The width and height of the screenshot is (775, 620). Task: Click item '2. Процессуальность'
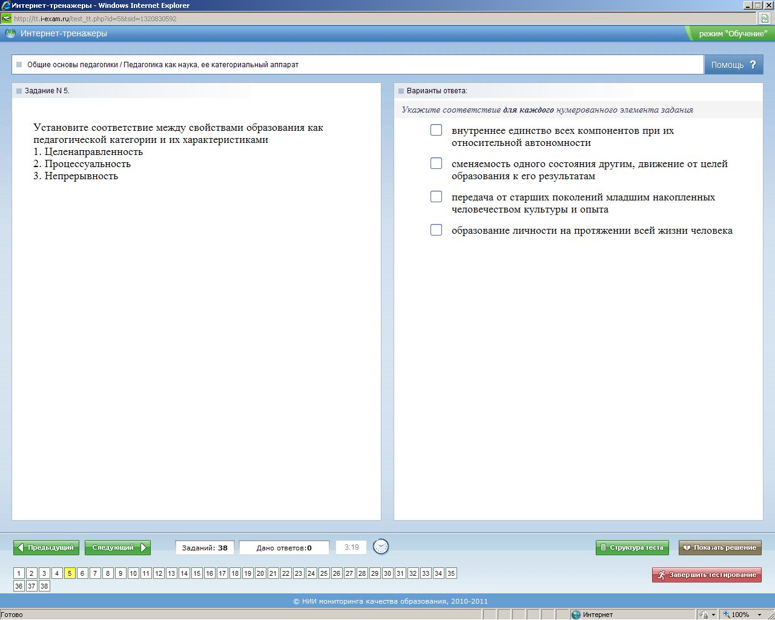82,164
